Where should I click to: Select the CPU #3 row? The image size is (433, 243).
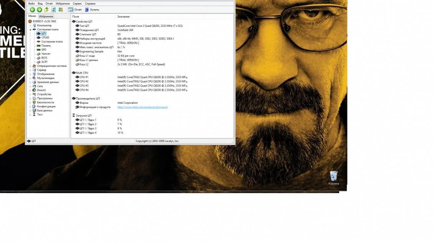(x=152, y=86)
